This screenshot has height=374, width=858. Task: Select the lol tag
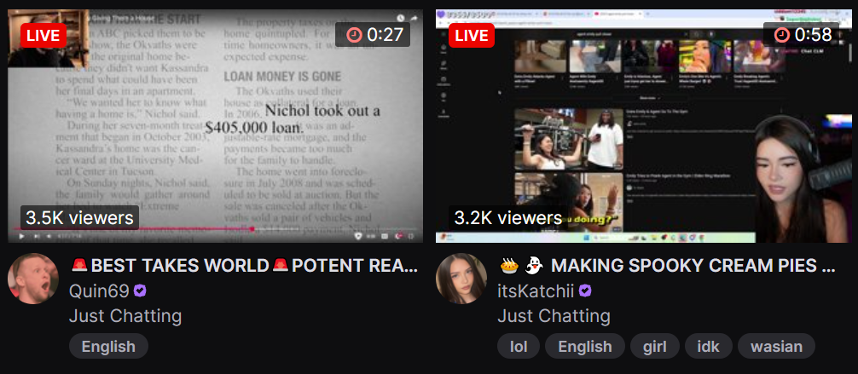pos(519,346)
